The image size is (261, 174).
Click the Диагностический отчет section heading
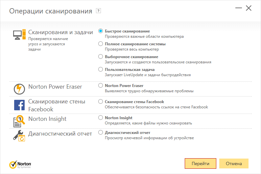pos(60,134)
